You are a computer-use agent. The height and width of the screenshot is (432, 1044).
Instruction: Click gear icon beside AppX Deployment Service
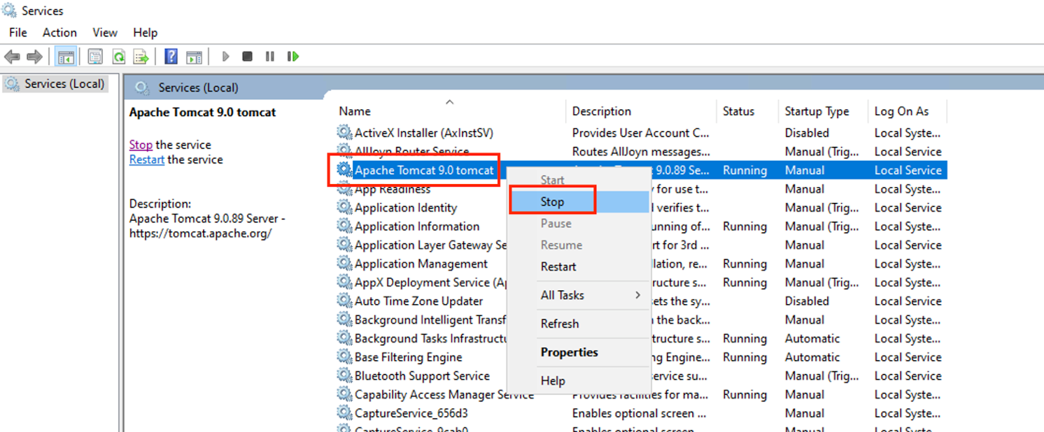(345, 283)
